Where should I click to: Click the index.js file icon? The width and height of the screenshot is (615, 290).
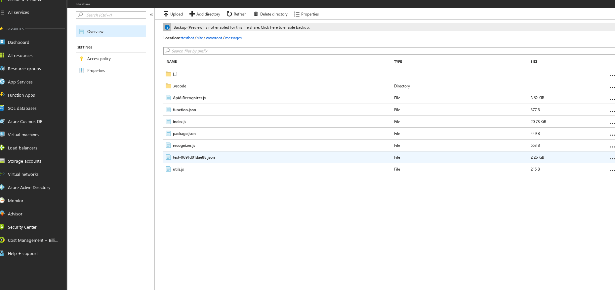pos(168,121)
